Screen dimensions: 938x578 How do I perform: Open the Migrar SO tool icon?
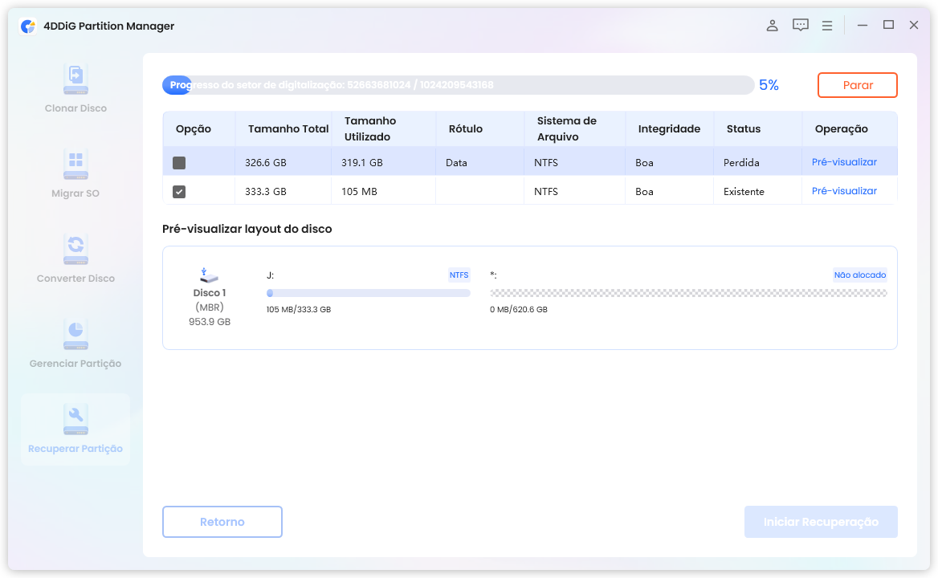click(75, 165)
